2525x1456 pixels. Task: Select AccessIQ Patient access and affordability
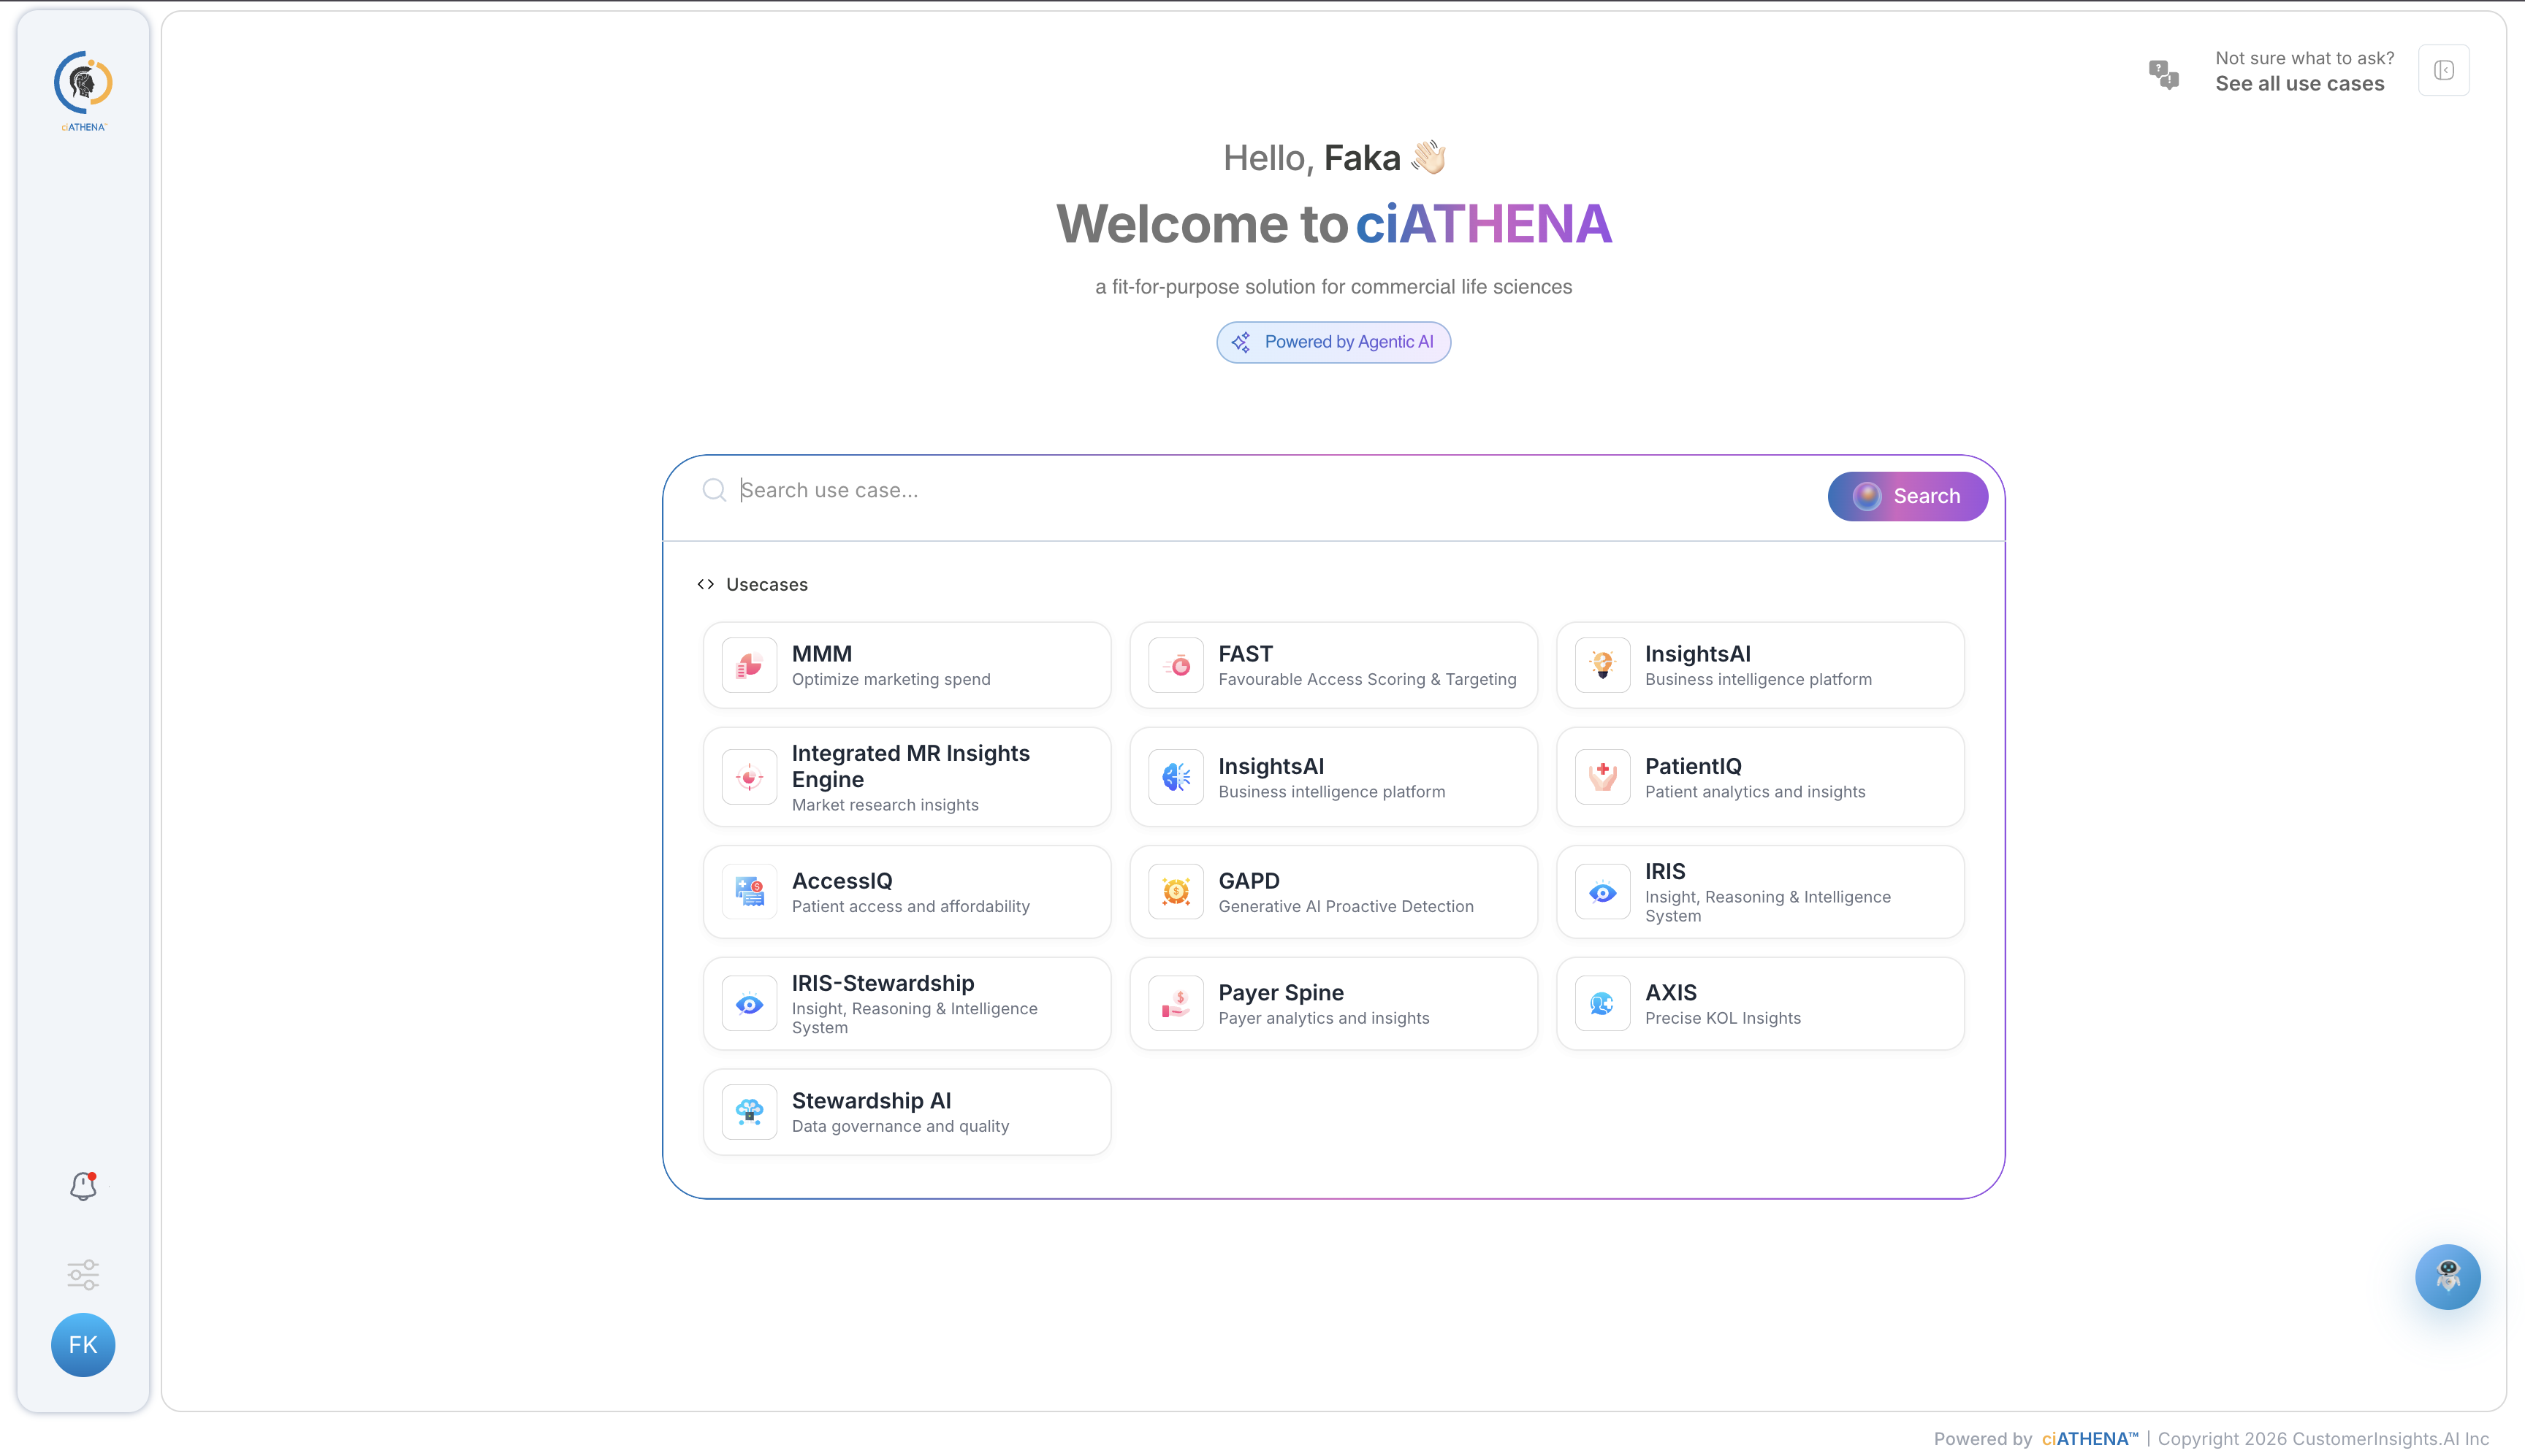click(x=907, y=892)
